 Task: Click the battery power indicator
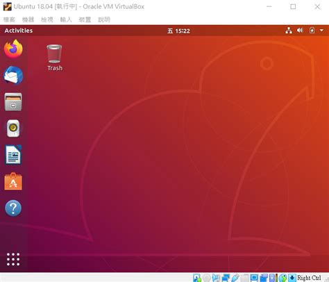(312, 31)
